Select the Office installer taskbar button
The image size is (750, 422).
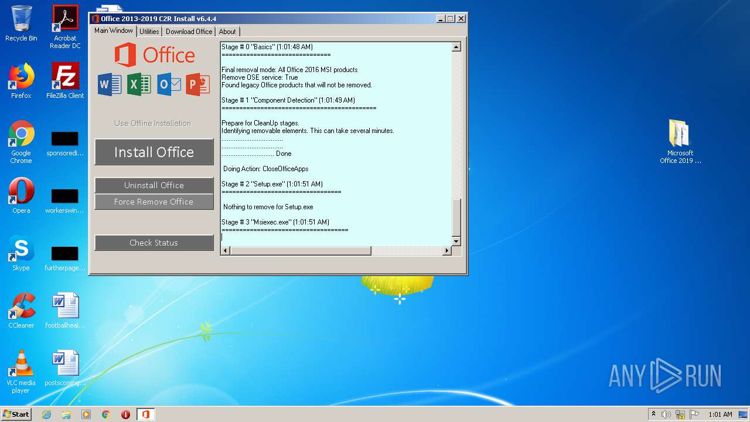click(145, 414)
